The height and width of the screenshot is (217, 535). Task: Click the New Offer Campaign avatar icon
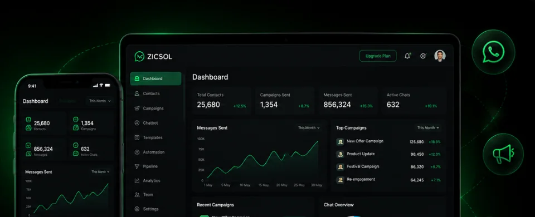340,142
